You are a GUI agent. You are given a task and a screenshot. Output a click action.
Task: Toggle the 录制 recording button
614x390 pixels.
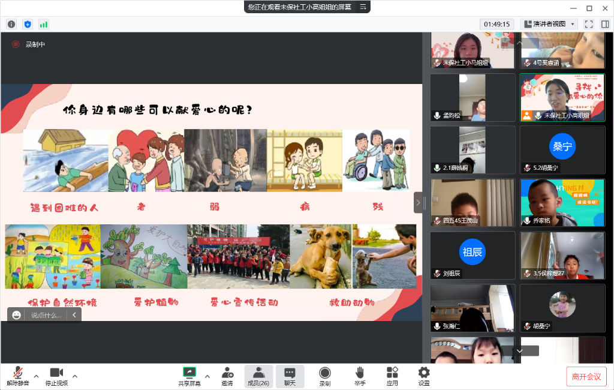click(324, 376)
